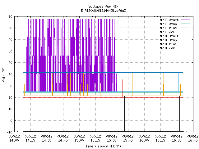Click the orange NPD2 defl spike near 16:18
The height and width of the screenshot is (149, 199).
(164, 84)
